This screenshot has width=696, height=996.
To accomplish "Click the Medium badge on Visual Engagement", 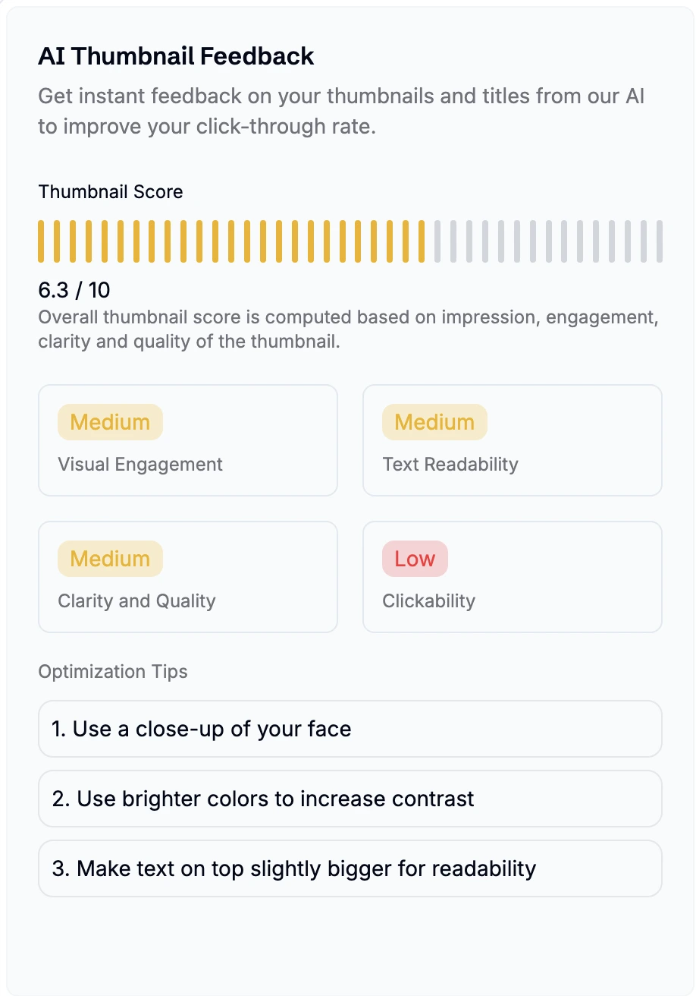I will pyautogui.click(x=110, y=422).
